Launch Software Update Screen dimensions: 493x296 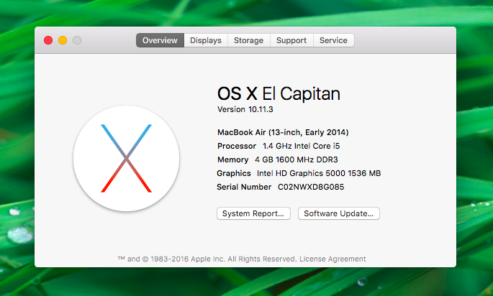click(338, 213)
